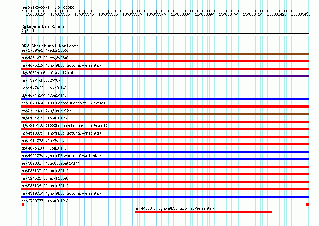Select nsv524021 (Shaikh2009) variant label
This screenshot has height=226, width=319.
45,178
